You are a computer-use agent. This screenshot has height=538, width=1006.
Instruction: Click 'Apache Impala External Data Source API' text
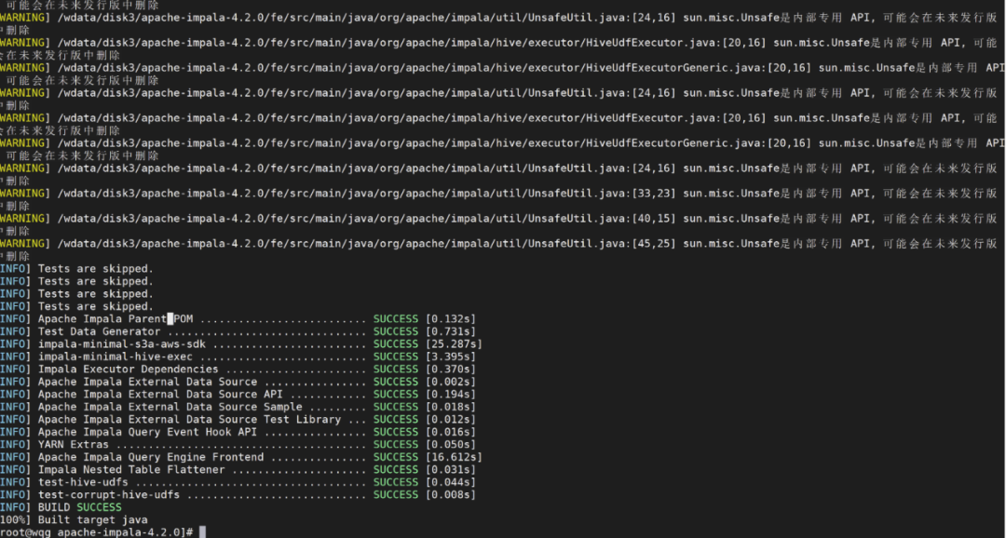click(x=160, y=395)
